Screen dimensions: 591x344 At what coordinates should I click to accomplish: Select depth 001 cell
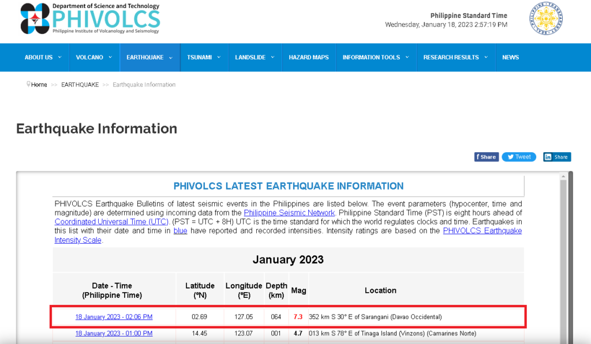tap(276, 334)
